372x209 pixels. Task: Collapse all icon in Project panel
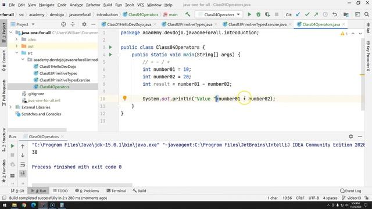pyautogui.click(x=73, y=24)
